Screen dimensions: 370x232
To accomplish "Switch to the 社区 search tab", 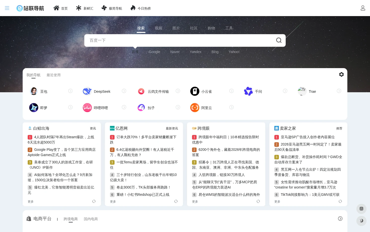I will 194,28.
